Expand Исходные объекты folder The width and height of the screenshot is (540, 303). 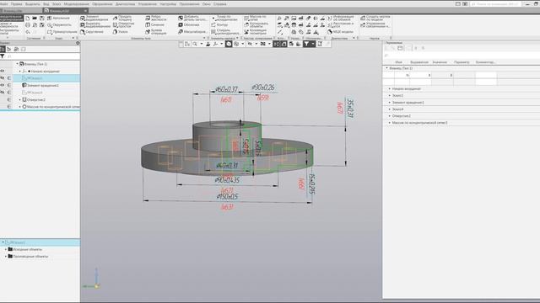pyautogui.click(x=6, y=249)
